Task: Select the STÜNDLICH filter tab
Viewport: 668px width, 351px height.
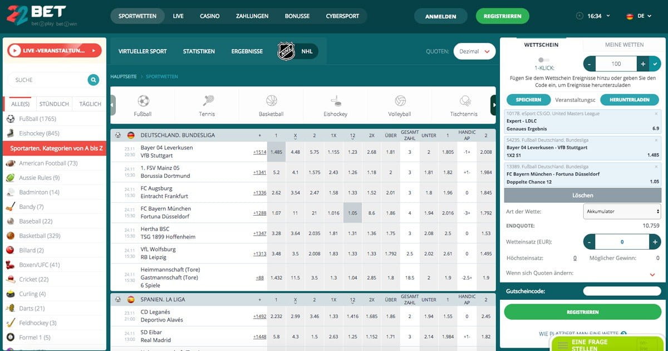Action: (x=54, y=104)
